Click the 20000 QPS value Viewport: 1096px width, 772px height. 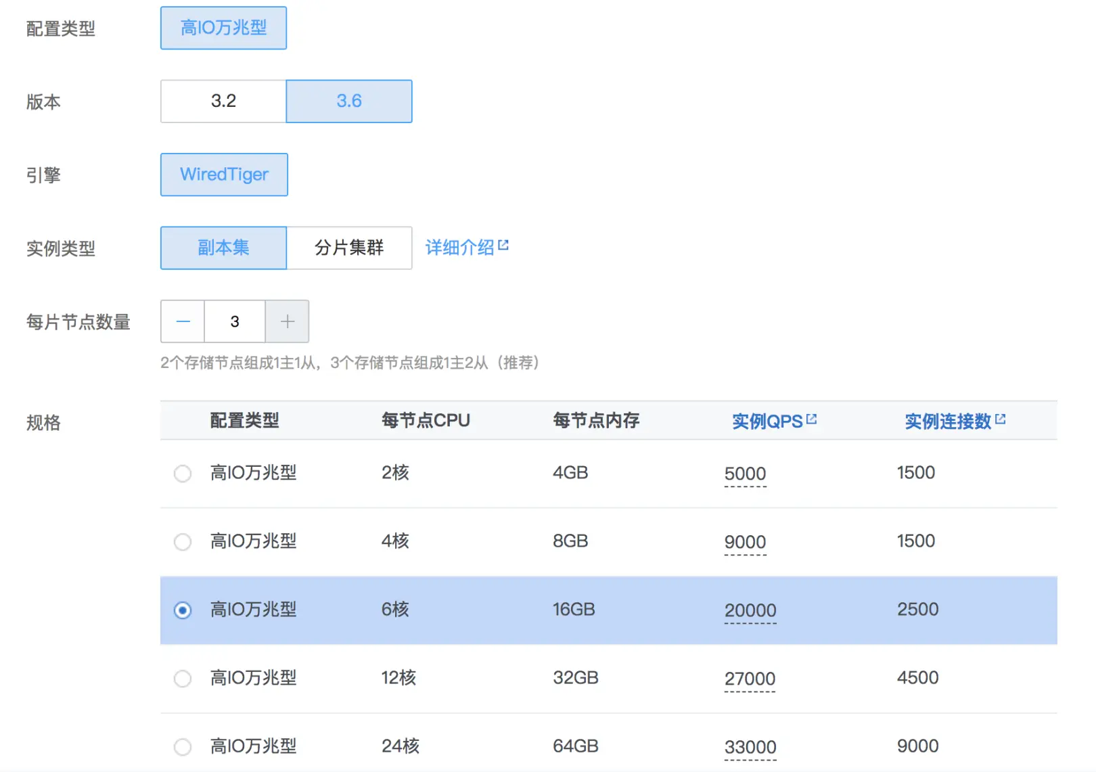point(750,611)
